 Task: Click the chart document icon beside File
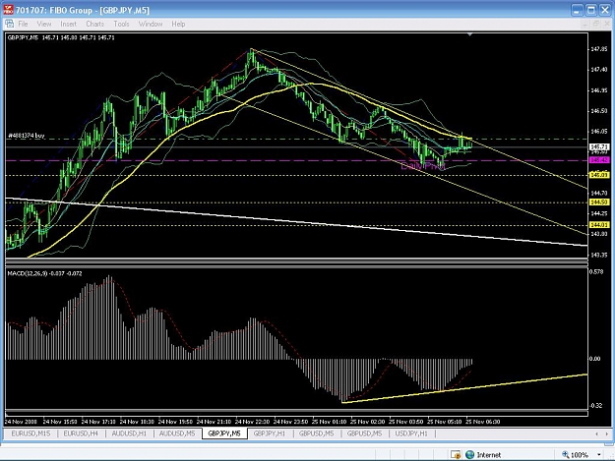click(10, 24)
